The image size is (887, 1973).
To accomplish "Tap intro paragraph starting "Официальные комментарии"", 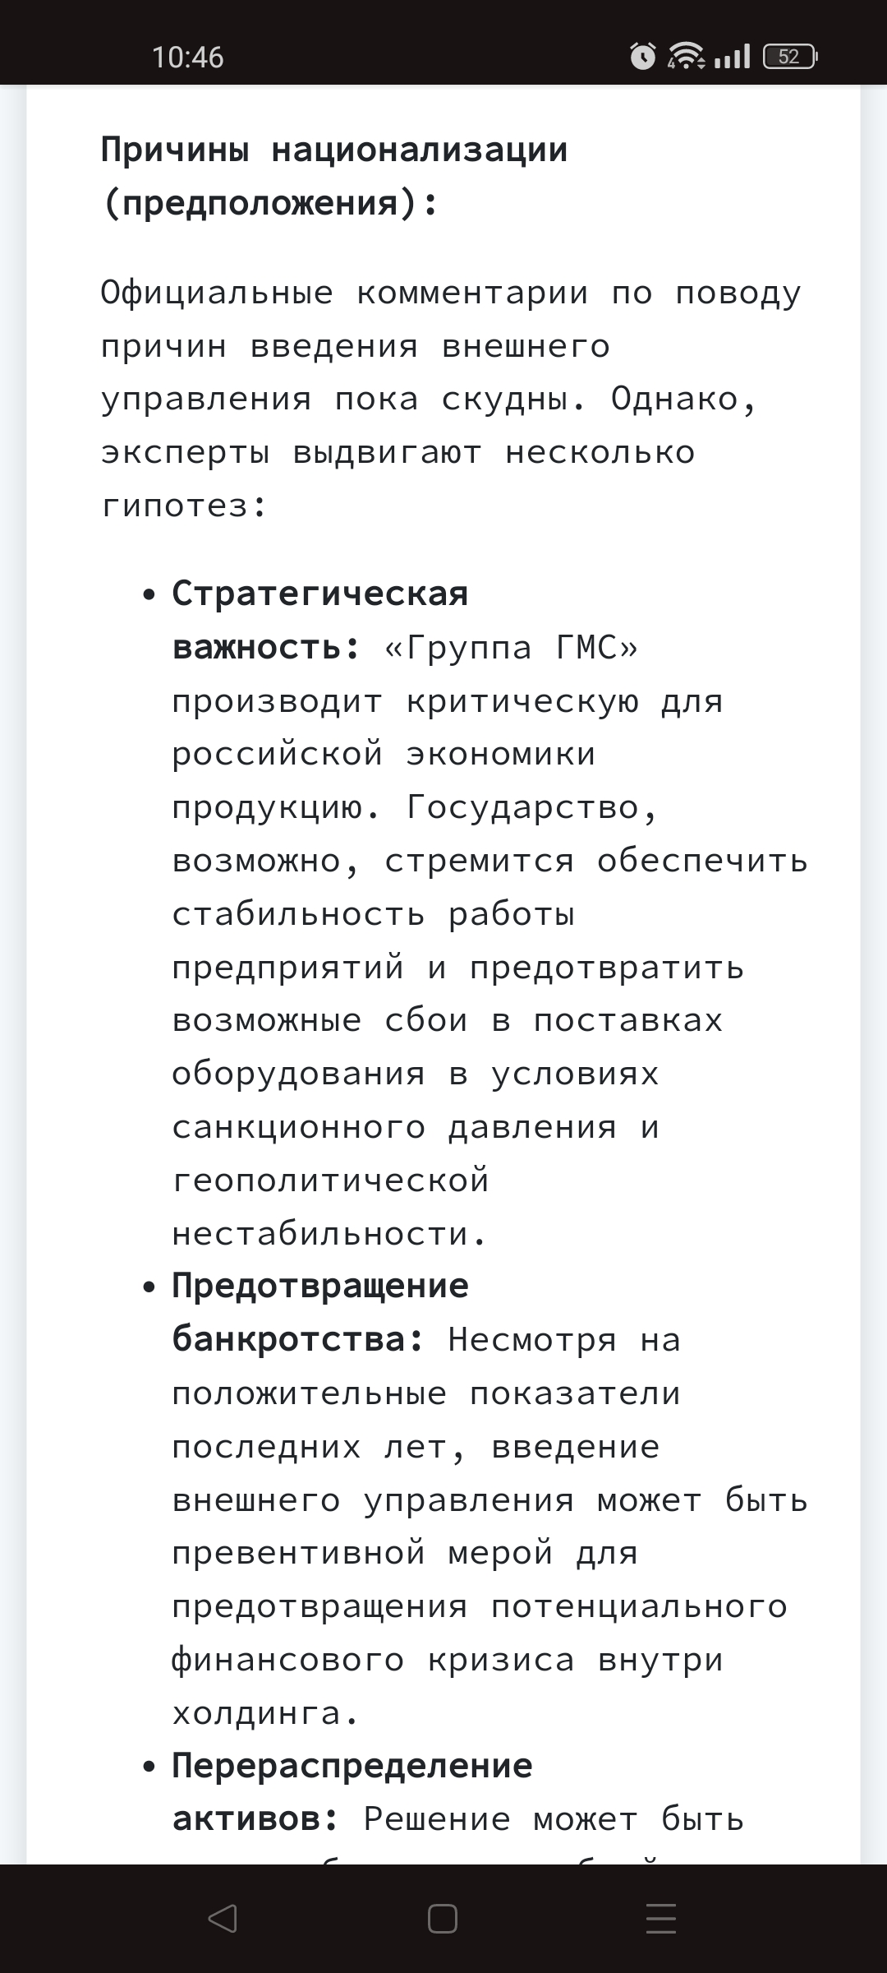I will pyautogui.click(x=451, y=399).
